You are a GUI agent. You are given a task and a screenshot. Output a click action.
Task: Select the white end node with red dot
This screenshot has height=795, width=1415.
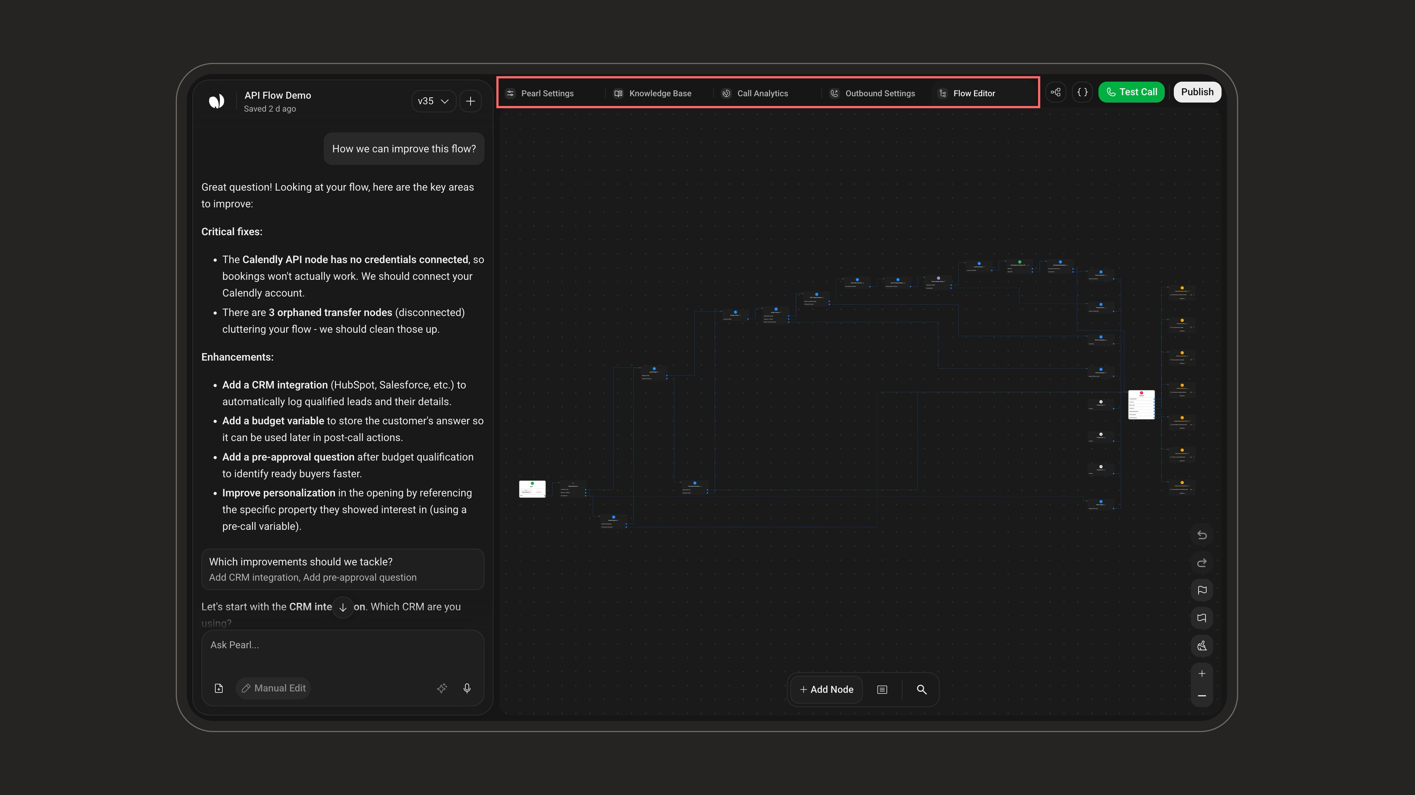click(x=1141, y=405)
